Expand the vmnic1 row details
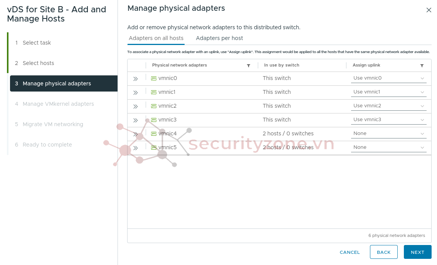The image size is (437, 265). (x=136, y=93)
